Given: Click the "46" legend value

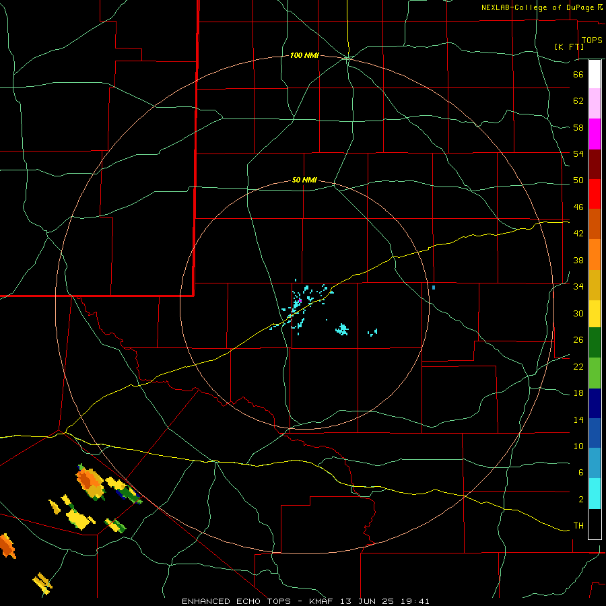Looking at the screenshot, I should click(x=578, y=207).
